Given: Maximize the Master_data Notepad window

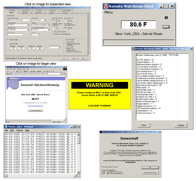Looking at the screenshot, I should 75,126.
